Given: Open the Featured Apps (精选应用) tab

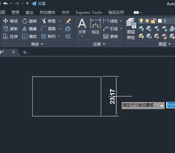Looking at the screenshot, I should tap(116, 13).
